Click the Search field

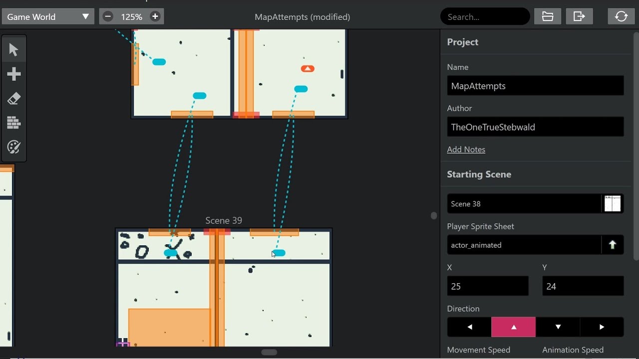pos(485,16)
